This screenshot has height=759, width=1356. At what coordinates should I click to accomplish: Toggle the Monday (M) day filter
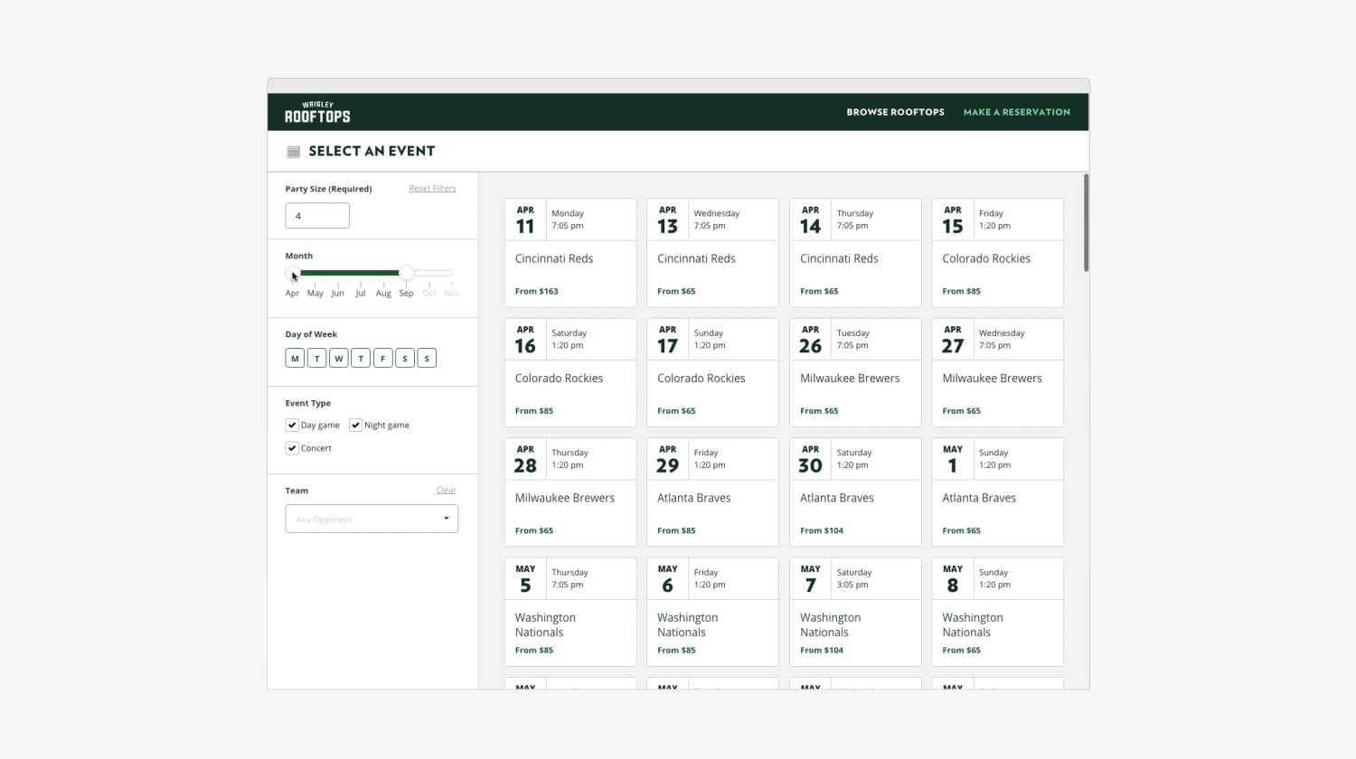click(295, 359)
